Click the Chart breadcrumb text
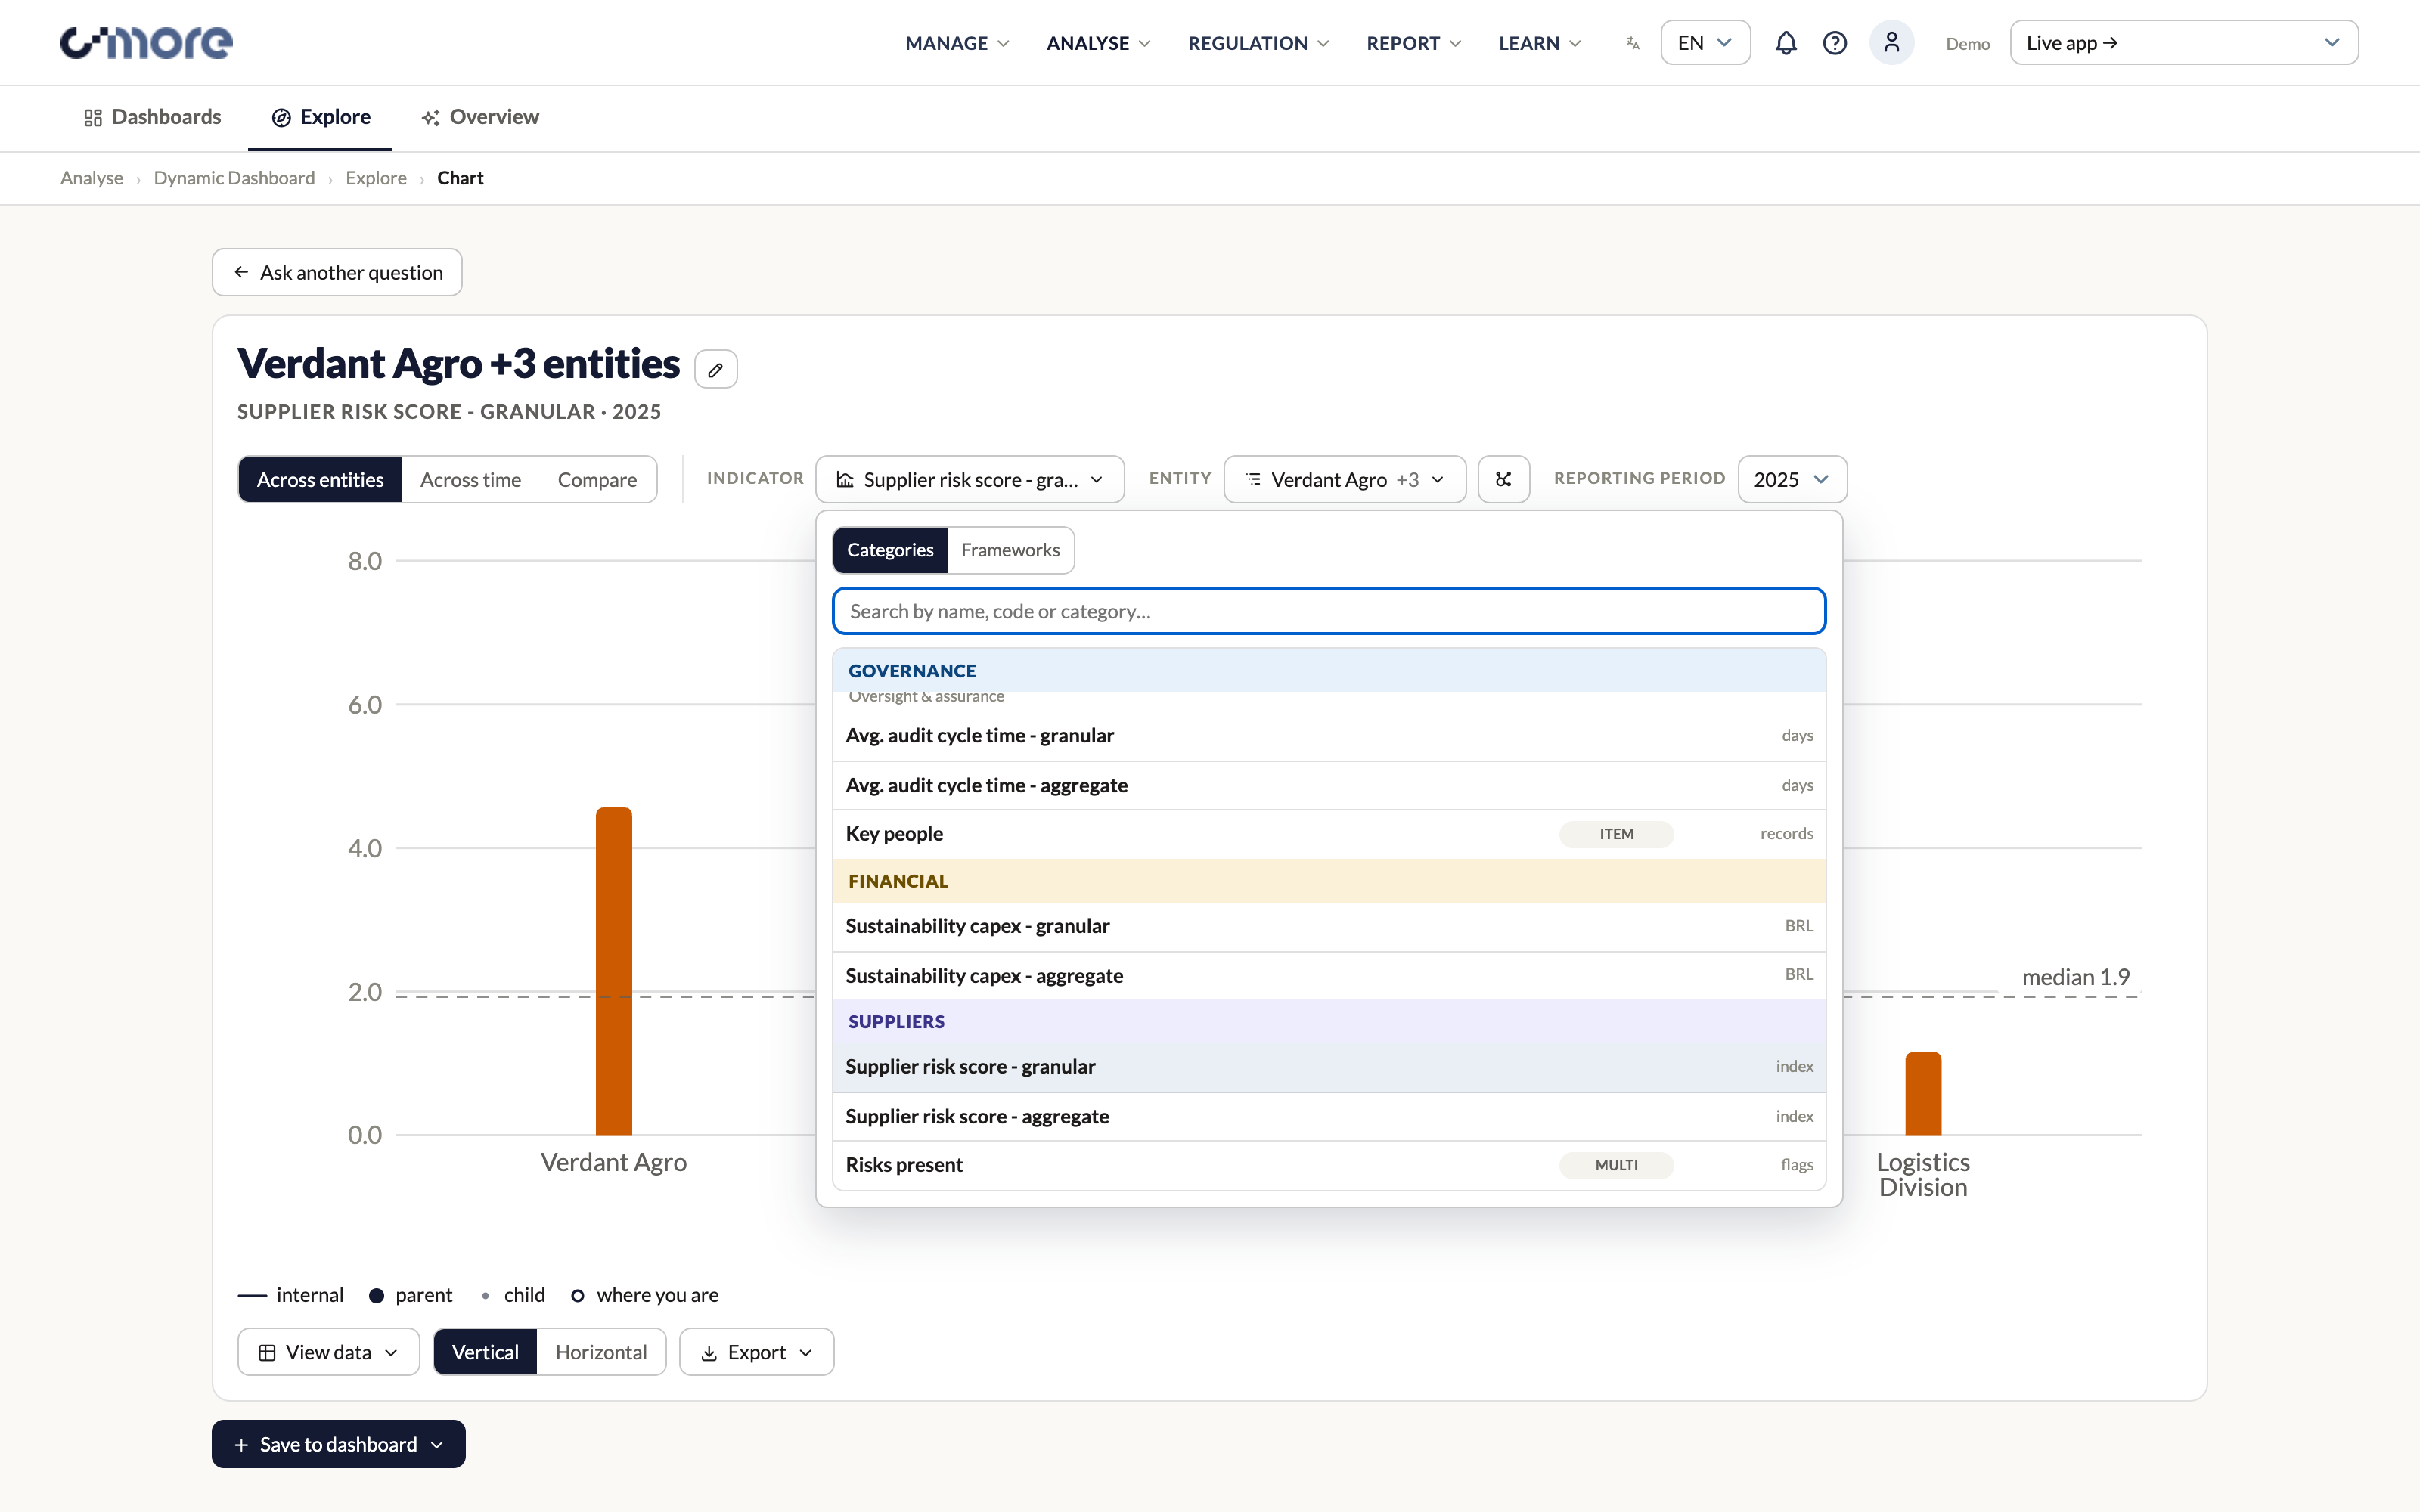2420x1512 pixels. (x=460, y=178)
